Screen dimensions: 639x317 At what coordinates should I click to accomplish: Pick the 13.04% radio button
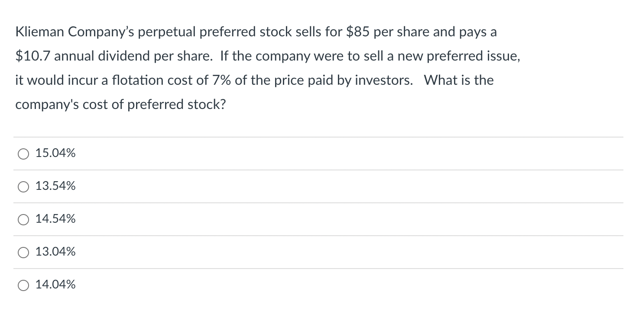pos(23,252)
